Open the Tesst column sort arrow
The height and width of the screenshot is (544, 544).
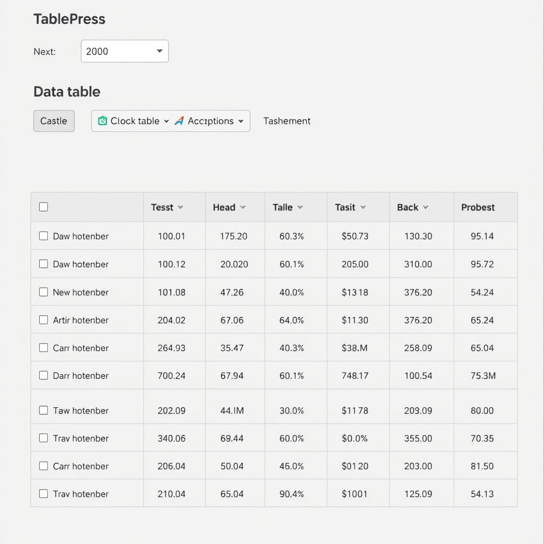181,207
